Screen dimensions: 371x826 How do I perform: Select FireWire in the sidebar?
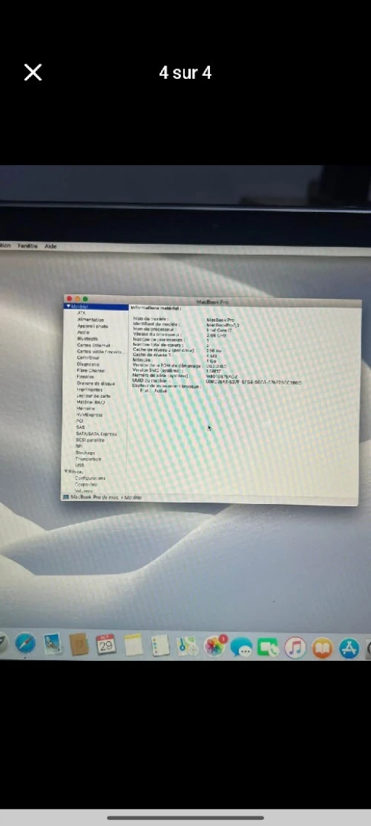pos(85,377)
